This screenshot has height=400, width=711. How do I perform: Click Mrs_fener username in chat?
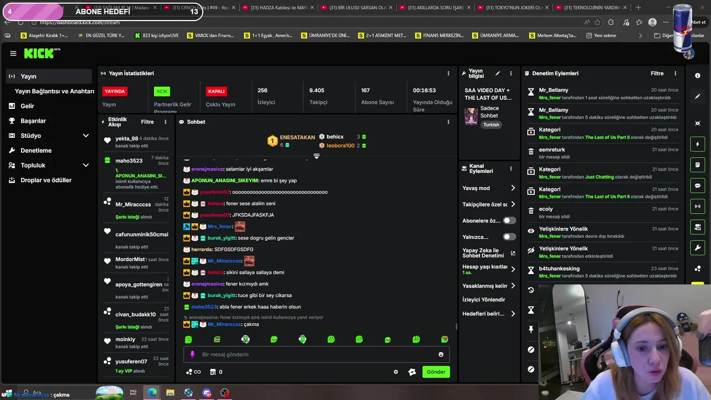pos(220,227)
